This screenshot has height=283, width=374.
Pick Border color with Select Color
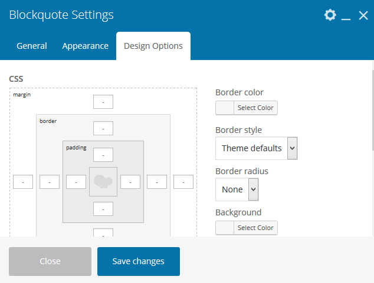click(247, 108)
